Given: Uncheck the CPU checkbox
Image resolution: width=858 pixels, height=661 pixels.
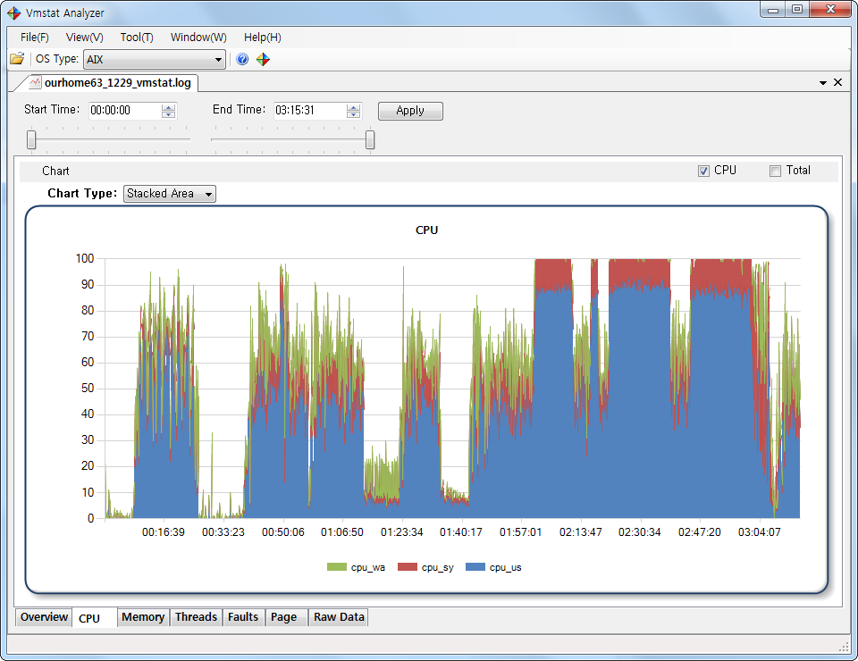Looking at the screenshot, I should click(x=705, y=171).
